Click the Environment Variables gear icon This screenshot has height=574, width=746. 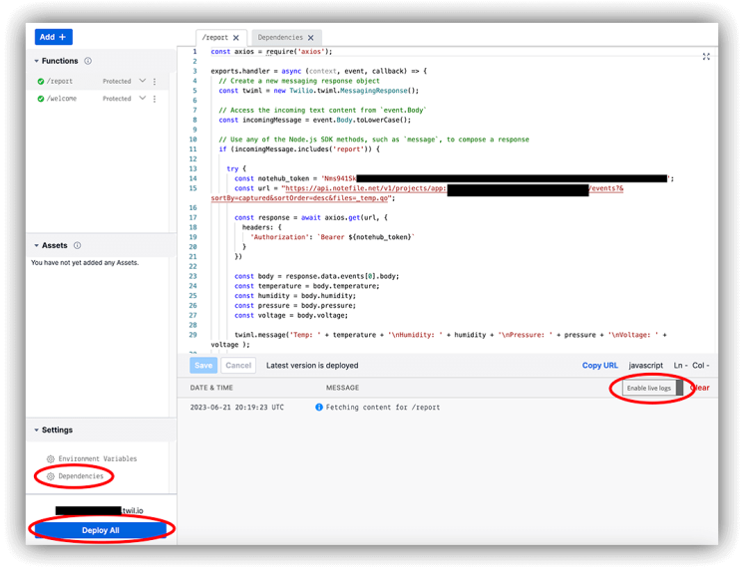(x=51, y=459)
